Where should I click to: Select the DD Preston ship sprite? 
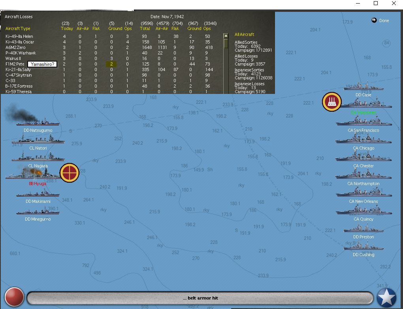363,228
